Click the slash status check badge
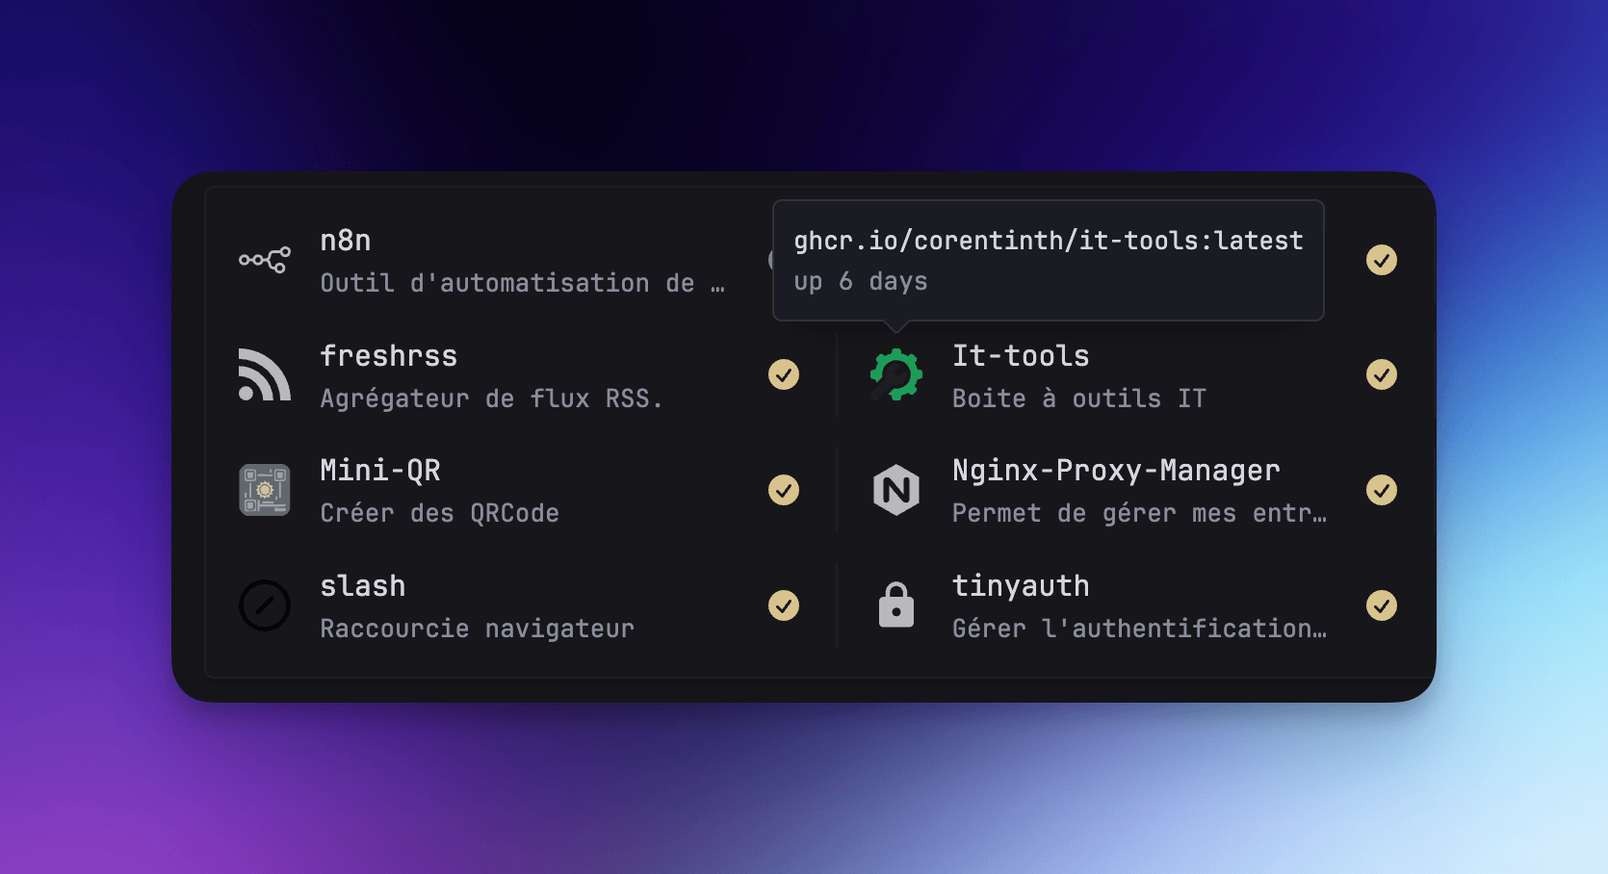Image resolution: width=1608 pixels, height=874 pixels. 784,605
